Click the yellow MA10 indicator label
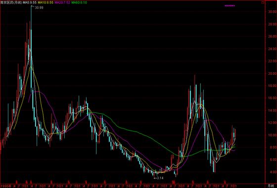The width and height of the screenshot is (277, 188). coord(46,2)
